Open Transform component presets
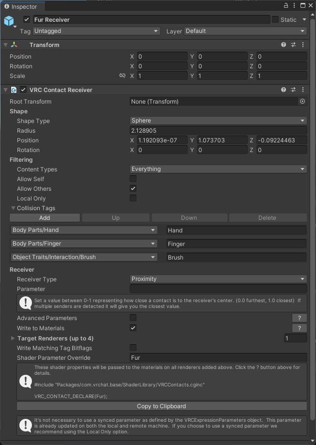 point(293,45)
